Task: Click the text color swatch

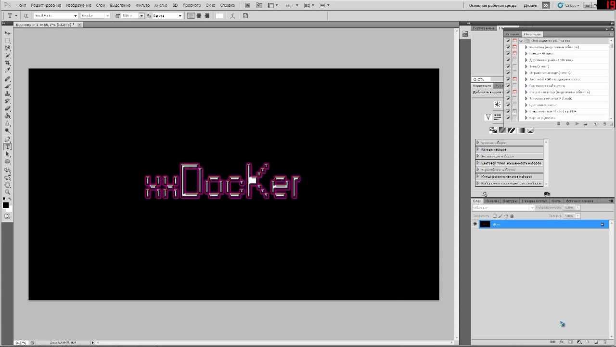Action: 220,16
